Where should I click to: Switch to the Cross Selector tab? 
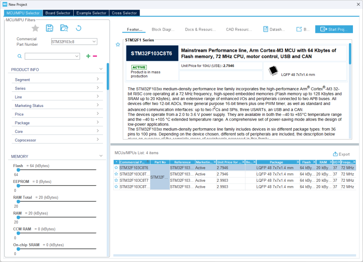point(124,13)
